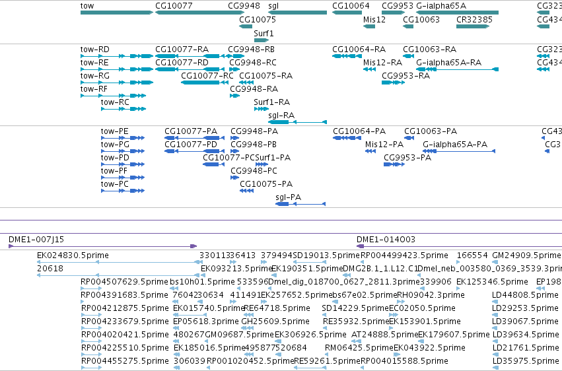Select EST 20618 label
The image size is (562, 371).
coord(50,269)
